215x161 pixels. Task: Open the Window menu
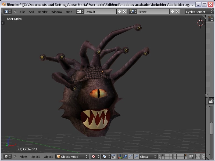click(57, 12)
